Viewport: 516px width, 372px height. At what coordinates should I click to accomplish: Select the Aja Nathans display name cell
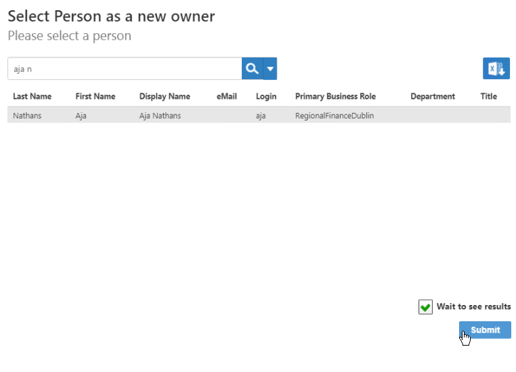[x=160, y=116]
